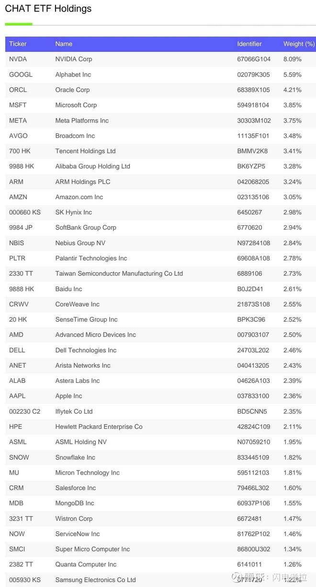Viewport: 316px width, 587px height.
Task: Click the Apple Inc weight 2.36%
Action: 292,396
